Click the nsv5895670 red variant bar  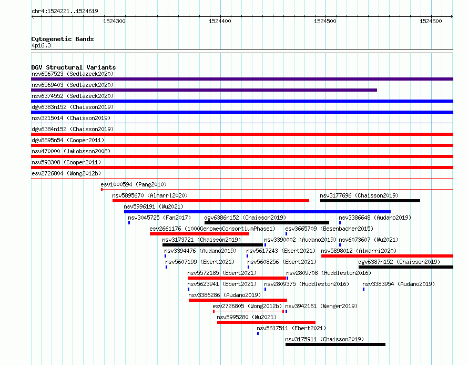(x=211, y=201)
